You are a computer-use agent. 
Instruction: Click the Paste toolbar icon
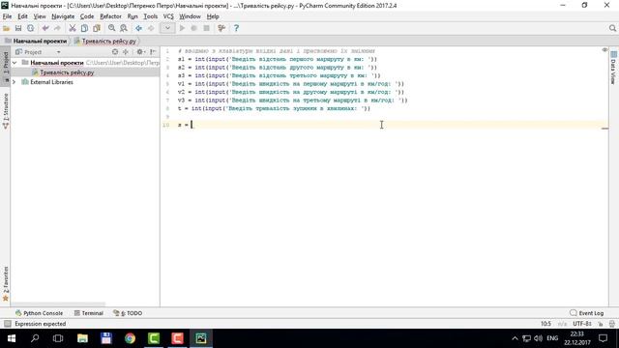pos(97,28)
